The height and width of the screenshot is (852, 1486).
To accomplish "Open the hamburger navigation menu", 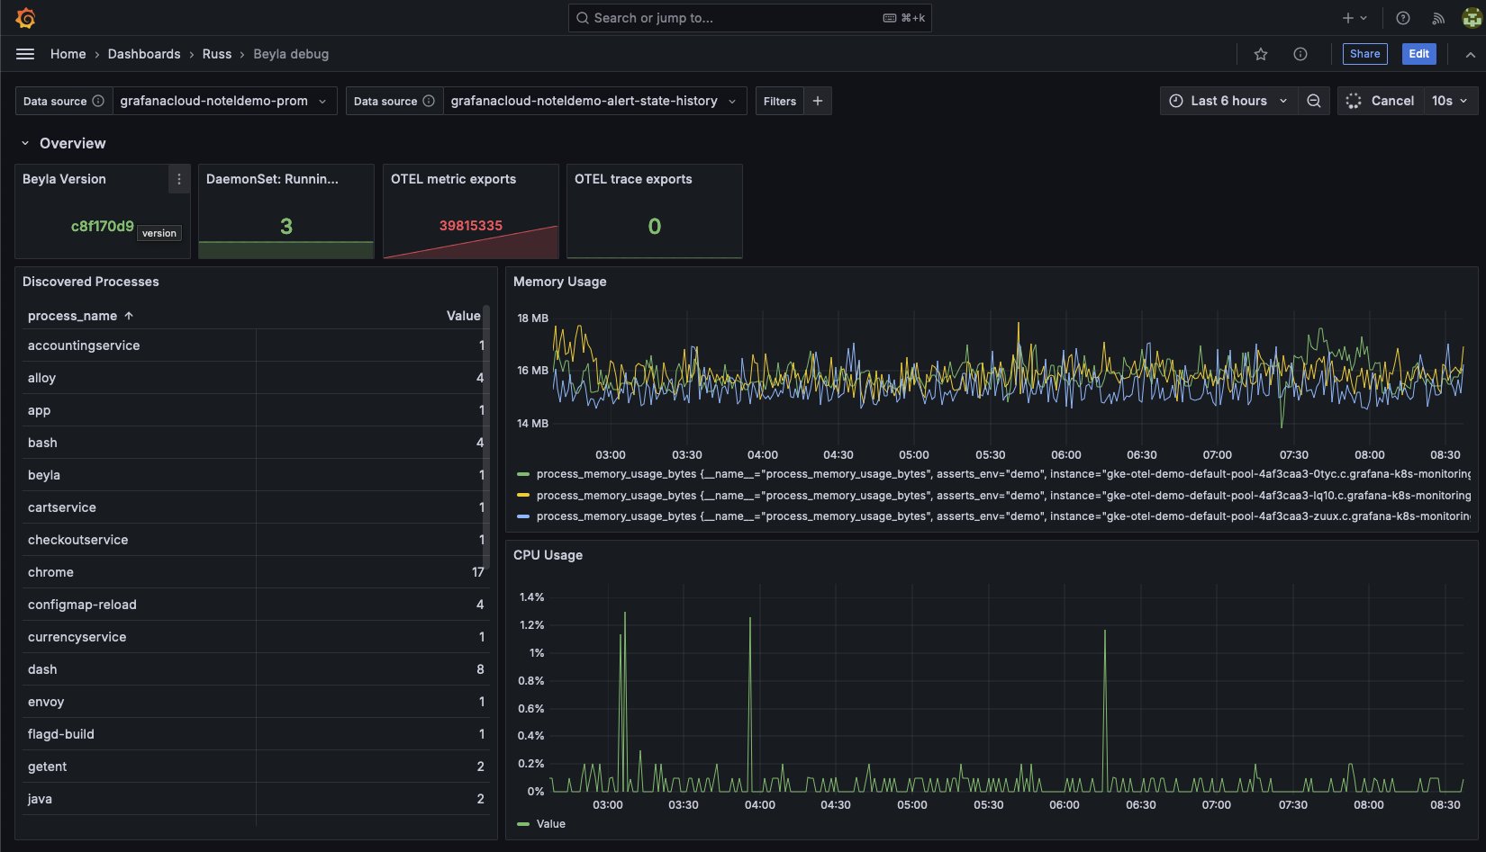I will pos(25,54).
